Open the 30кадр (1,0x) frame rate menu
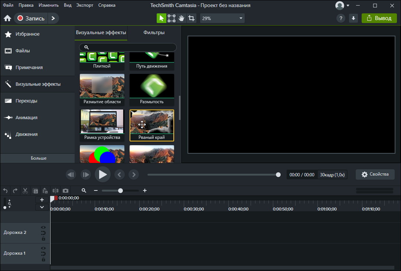The width and height of the screenshot is (401, 271). coord(332,174)
